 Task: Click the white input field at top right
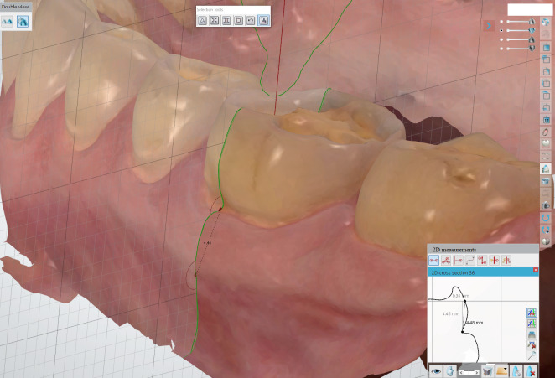[530, 9]
